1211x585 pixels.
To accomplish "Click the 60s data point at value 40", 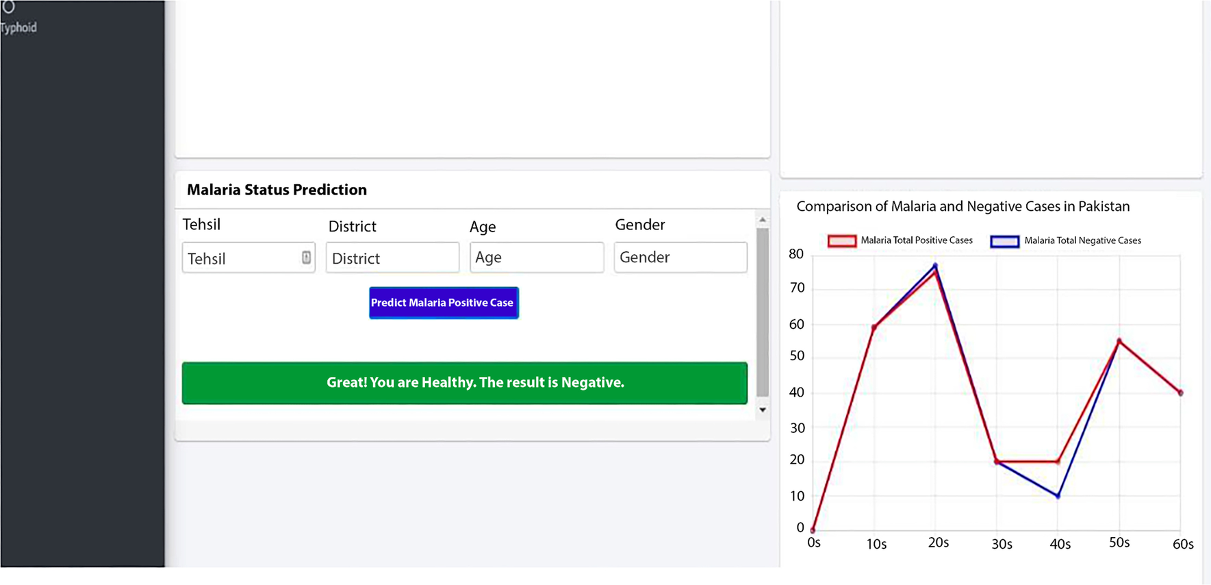I will [1180, 393].
